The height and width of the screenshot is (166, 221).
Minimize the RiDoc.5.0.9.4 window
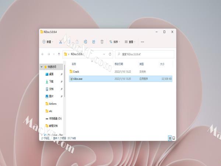pyautogui.click(x=157, y=32)
